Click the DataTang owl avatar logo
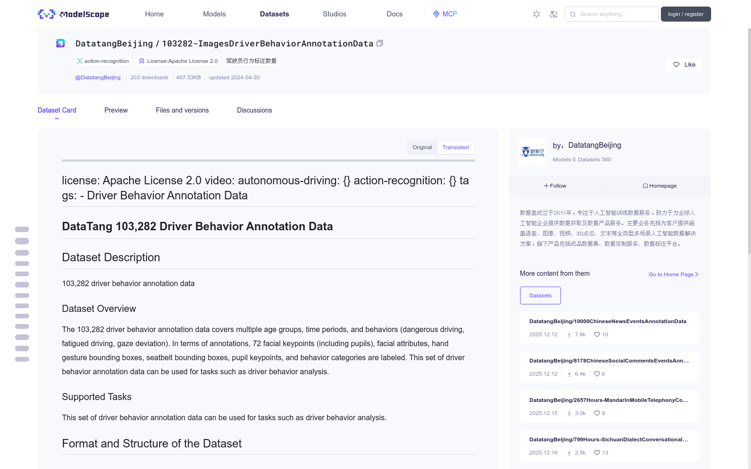The image size is (751, 469). [x=532, y=151]
